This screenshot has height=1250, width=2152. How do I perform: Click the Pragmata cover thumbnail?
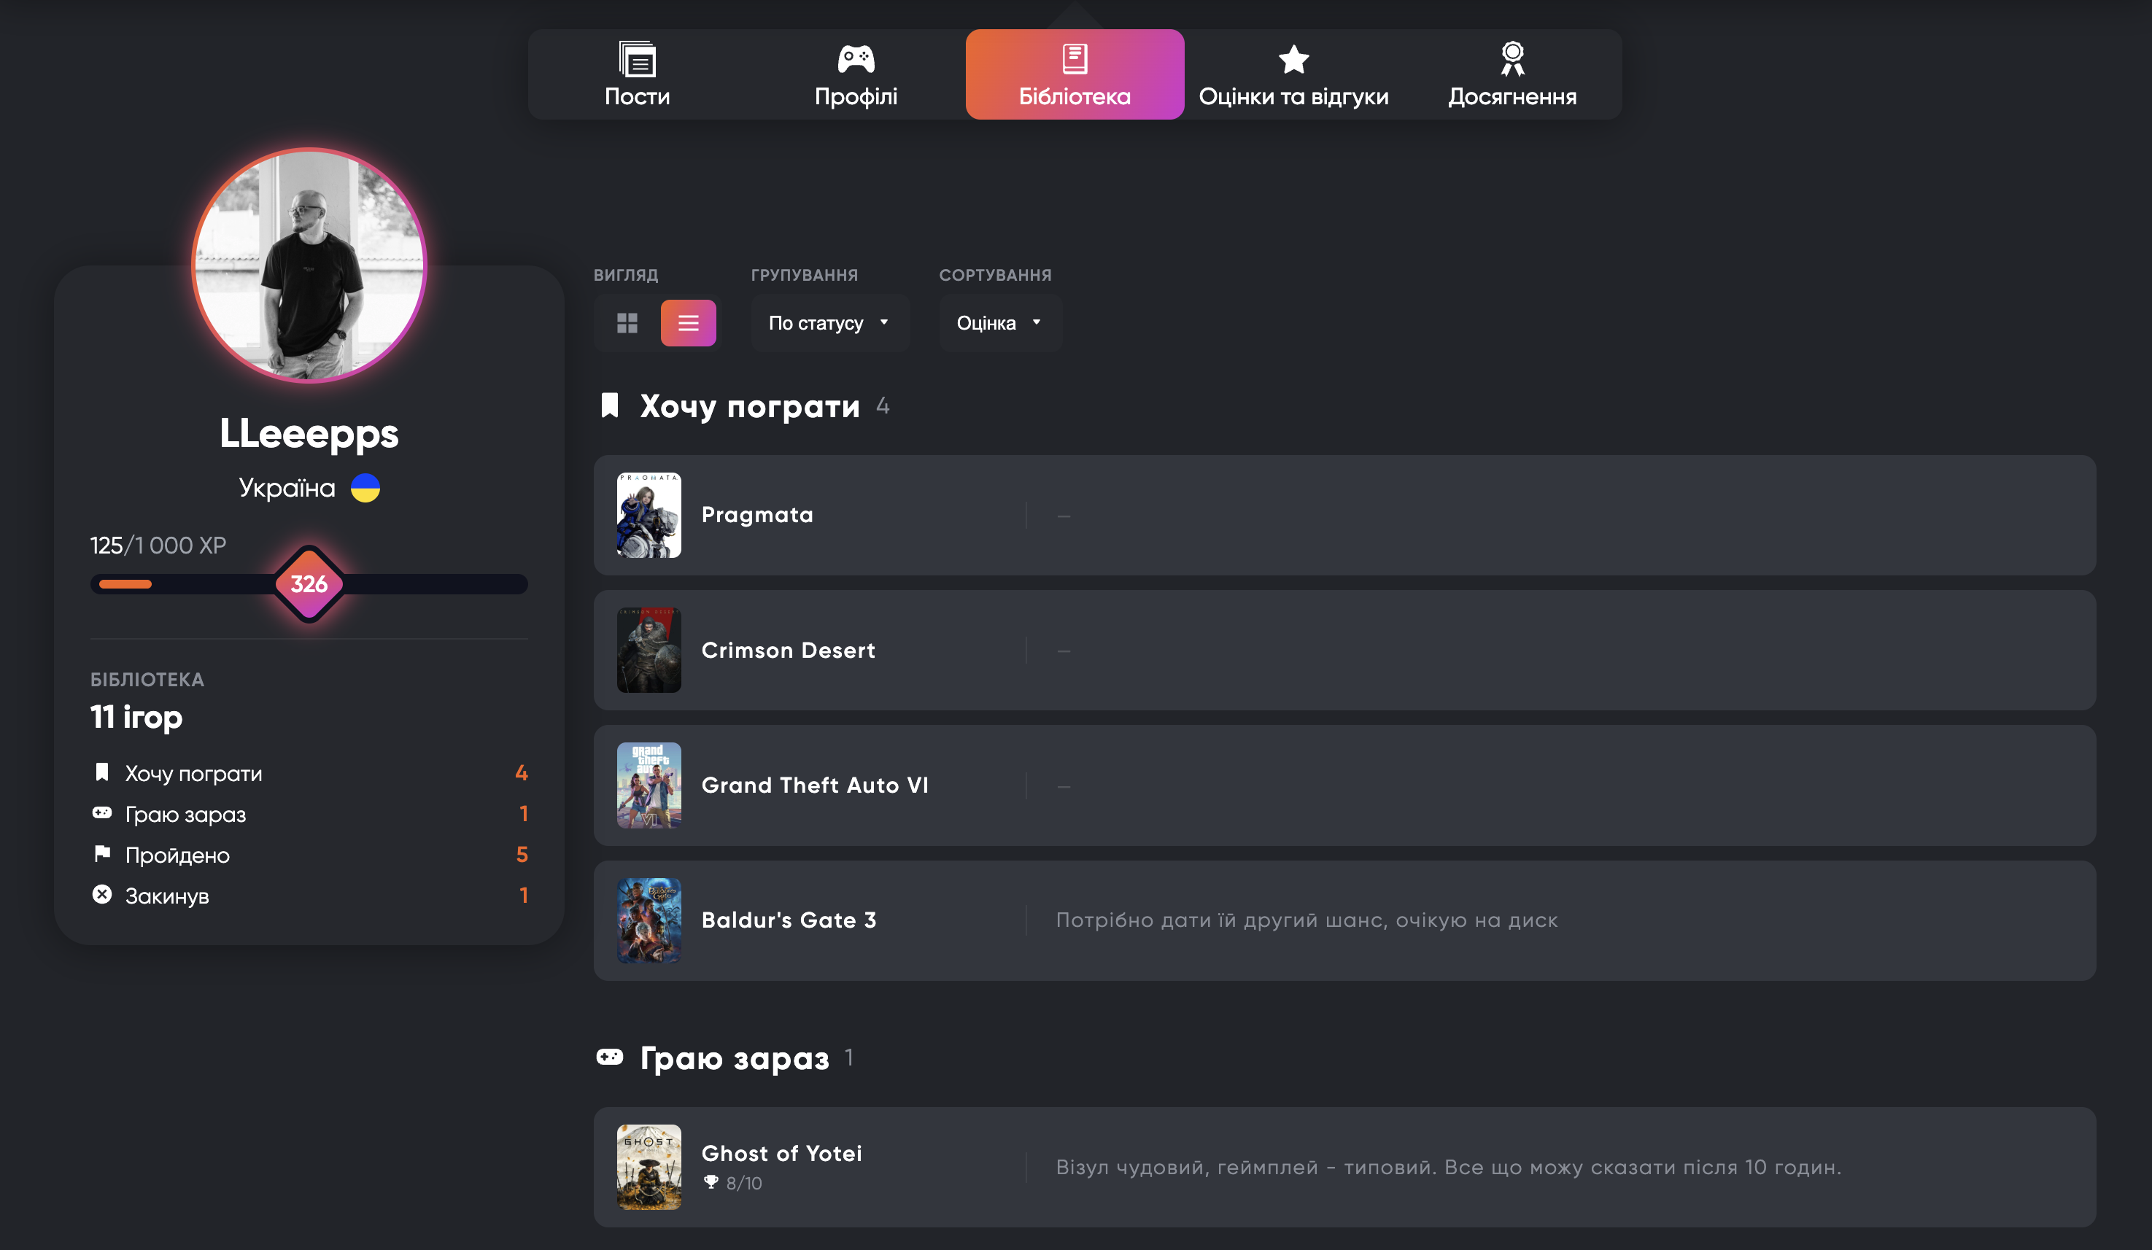pos(649,515)
